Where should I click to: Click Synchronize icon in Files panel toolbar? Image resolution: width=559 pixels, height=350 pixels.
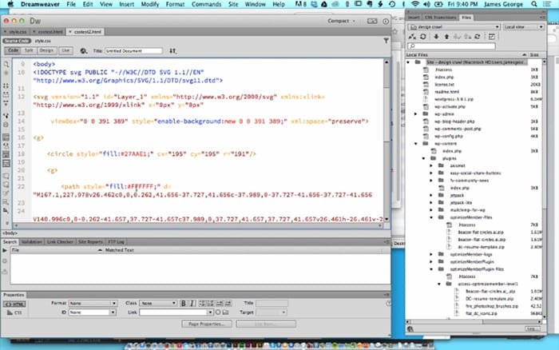pos(478,37)
